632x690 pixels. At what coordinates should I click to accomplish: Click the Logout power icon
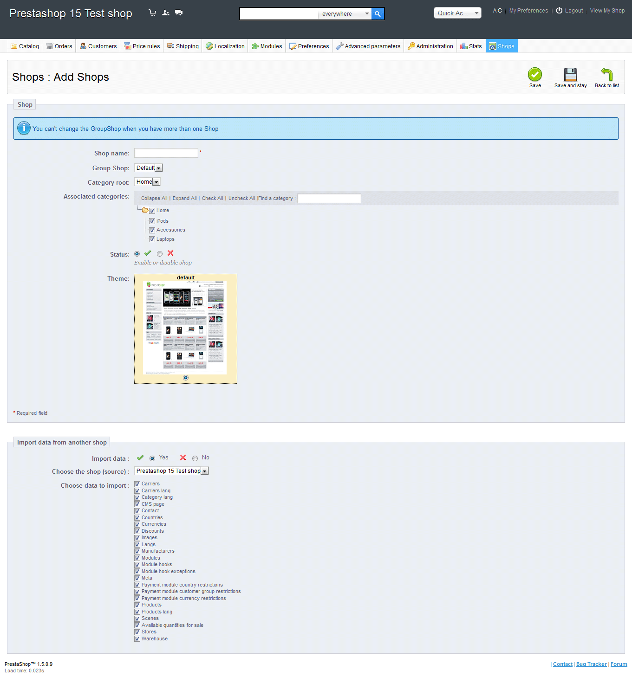(560, 11)
